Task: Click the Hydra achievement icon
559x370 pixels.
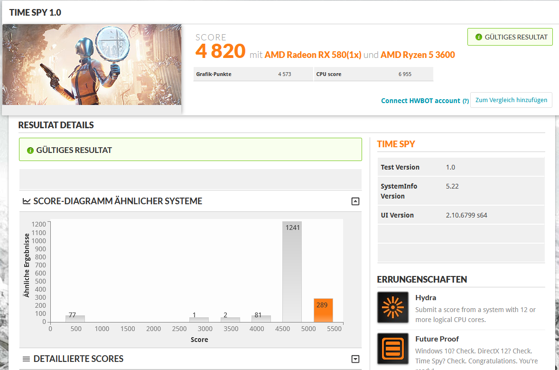Action: [393, 307]
